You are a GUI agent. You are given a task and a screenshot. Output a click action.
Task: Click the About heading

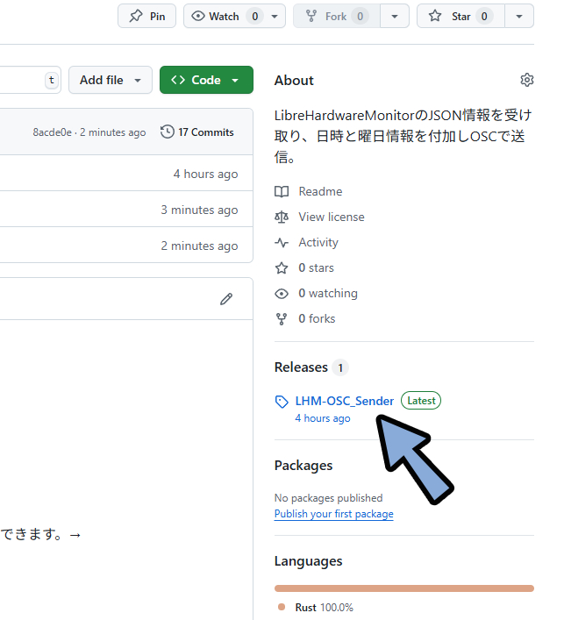(x=294, y=81)
